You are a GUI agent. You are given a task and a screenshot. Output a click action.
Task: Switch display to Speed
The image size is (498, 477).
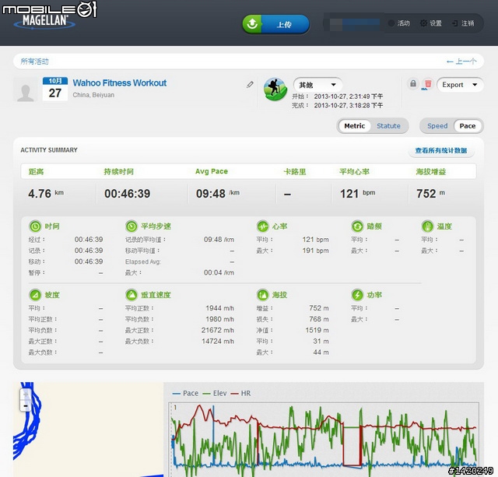pos(437,126)
